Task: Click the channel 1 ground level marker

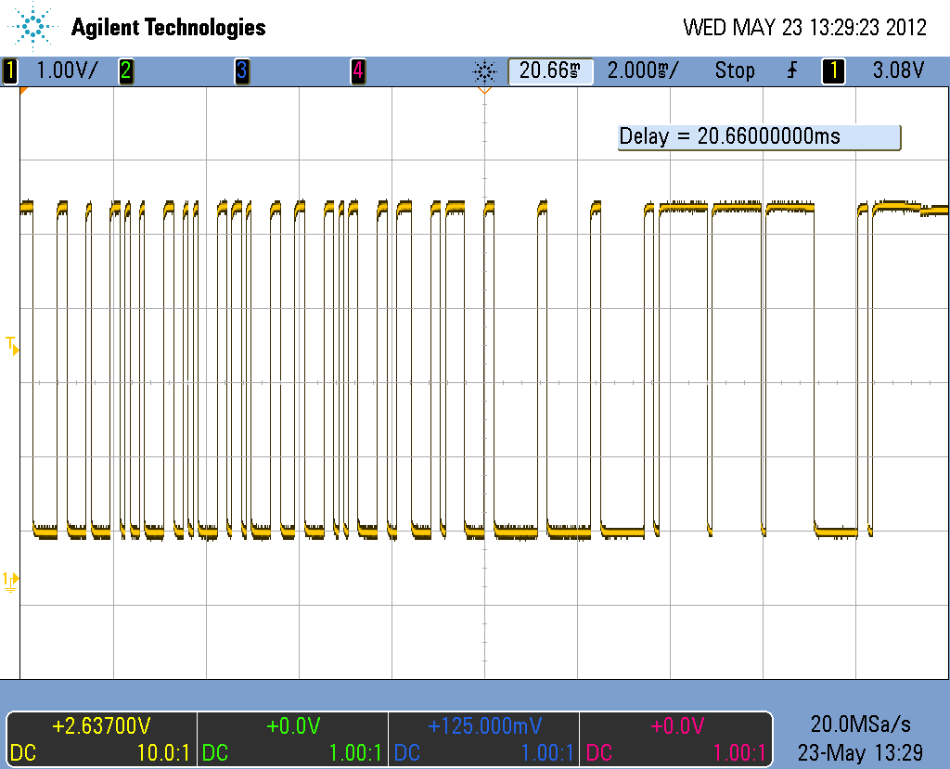Action: [x=10, y=581]
